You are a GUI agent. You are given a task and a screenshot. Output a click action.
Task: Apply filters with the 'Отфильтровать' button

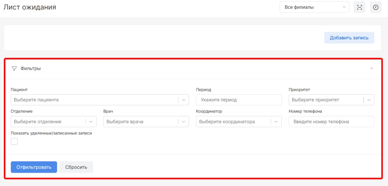[34, 167]
